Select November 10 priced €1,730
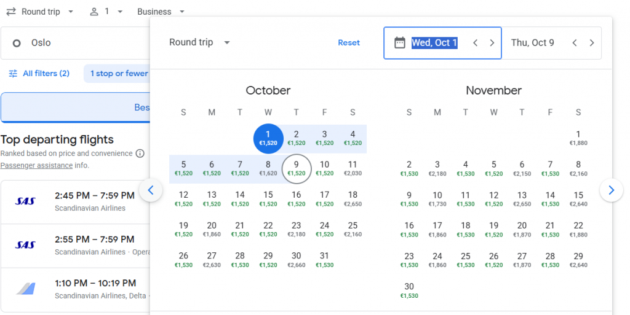 tap(437, 199)
